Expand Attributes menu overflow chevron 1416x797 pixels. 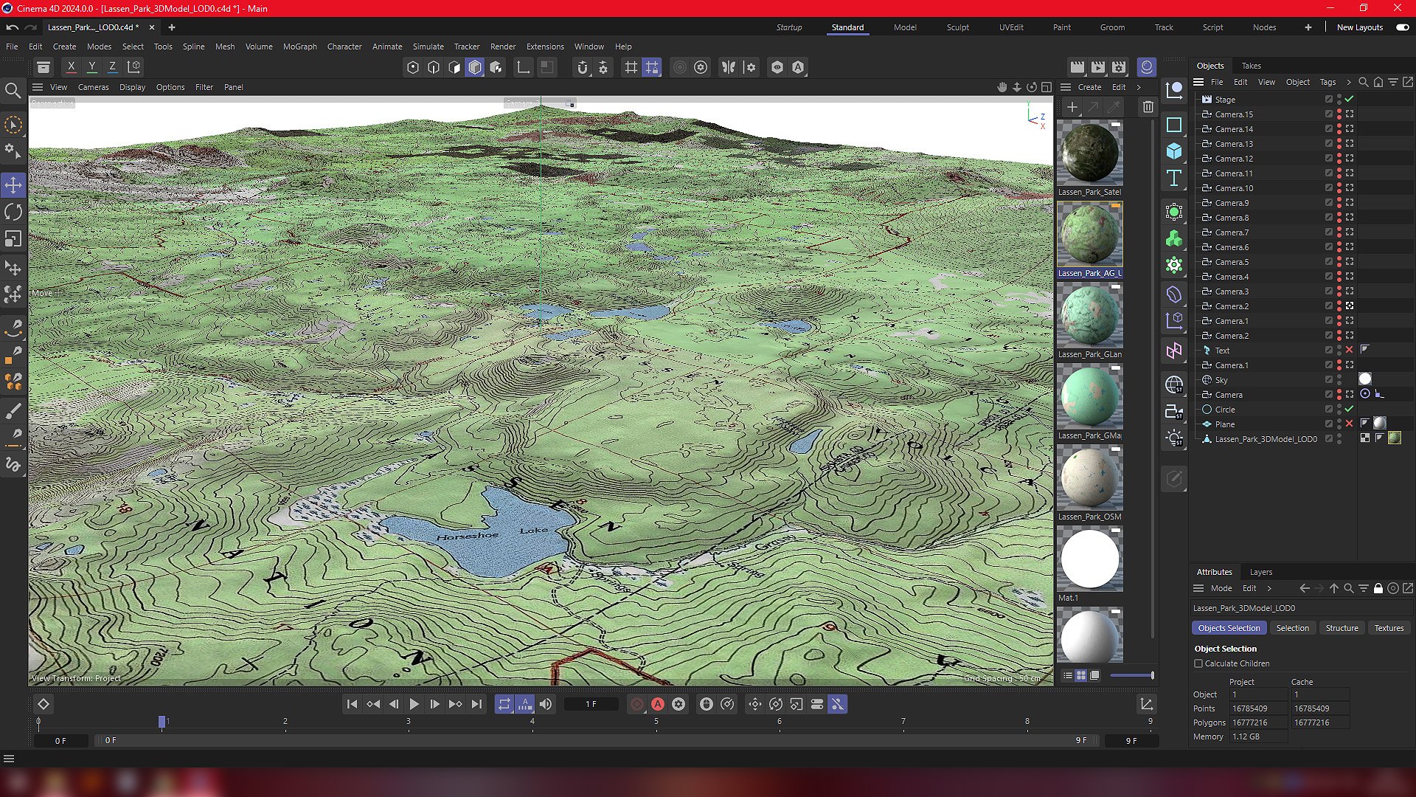pyautogui.click(x=1269, y=588)
